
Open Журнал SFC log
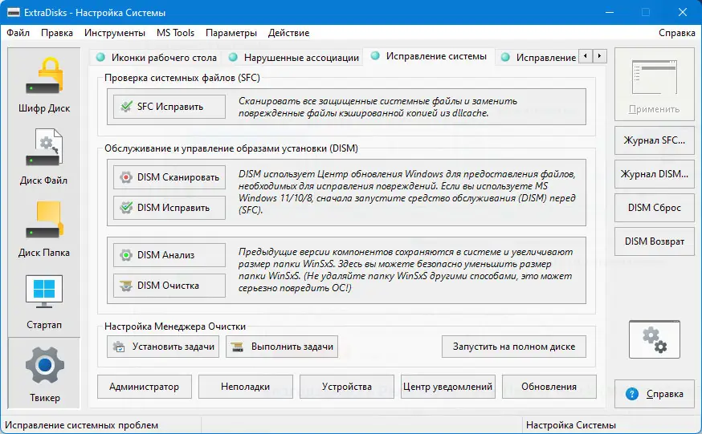[x=654, y=140]
